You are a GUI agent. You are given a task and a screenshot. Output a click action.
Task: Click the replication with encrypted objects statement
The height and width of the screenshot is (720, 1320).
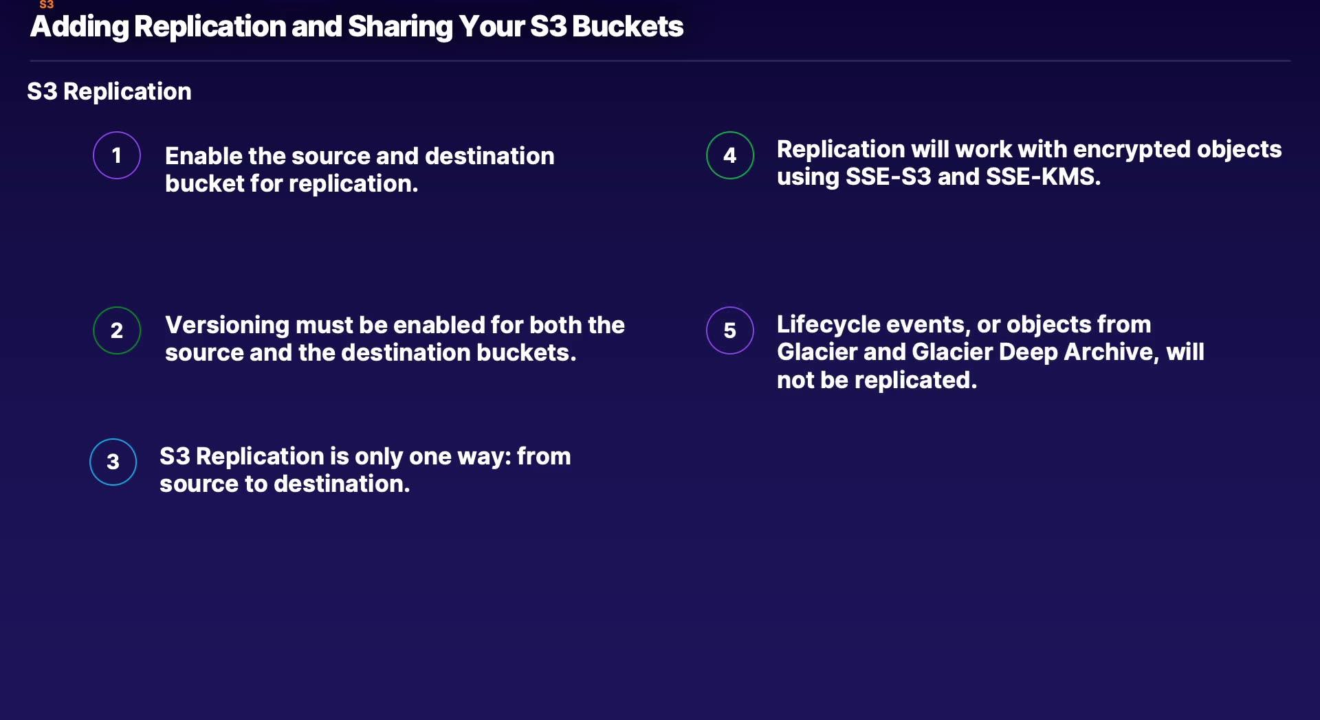tap(1028, 163)
